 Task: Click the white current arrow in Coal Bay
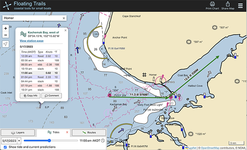(x=209, y=74)
